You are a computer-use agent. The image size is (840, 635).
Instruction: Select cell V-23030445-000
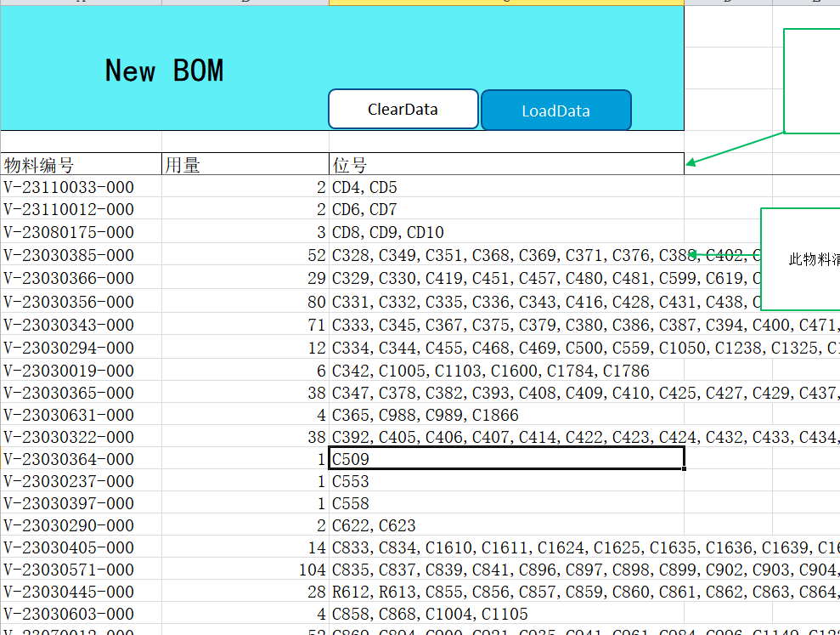click(x=81, y=591)
